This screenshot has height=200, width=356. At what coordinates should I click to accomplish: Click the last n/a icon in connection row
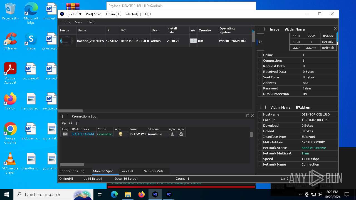click(x=181, y=134)
